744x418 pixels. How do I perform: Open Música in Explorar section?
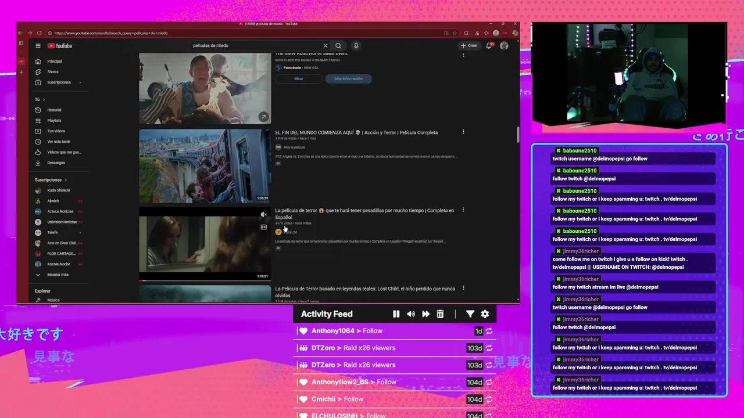coord(53,300)
